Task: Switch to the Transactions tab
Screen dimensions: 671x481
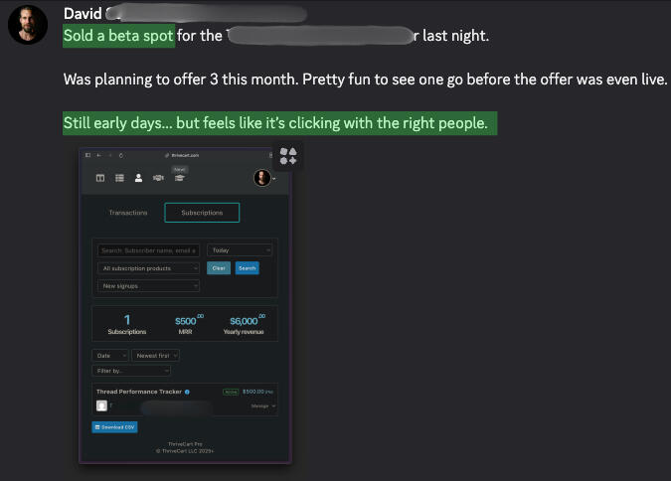Action: tap(128, 213)
